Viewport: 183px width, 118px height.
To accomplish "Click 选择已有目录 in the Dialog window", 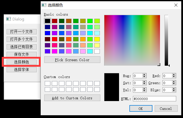I will 21,47.
